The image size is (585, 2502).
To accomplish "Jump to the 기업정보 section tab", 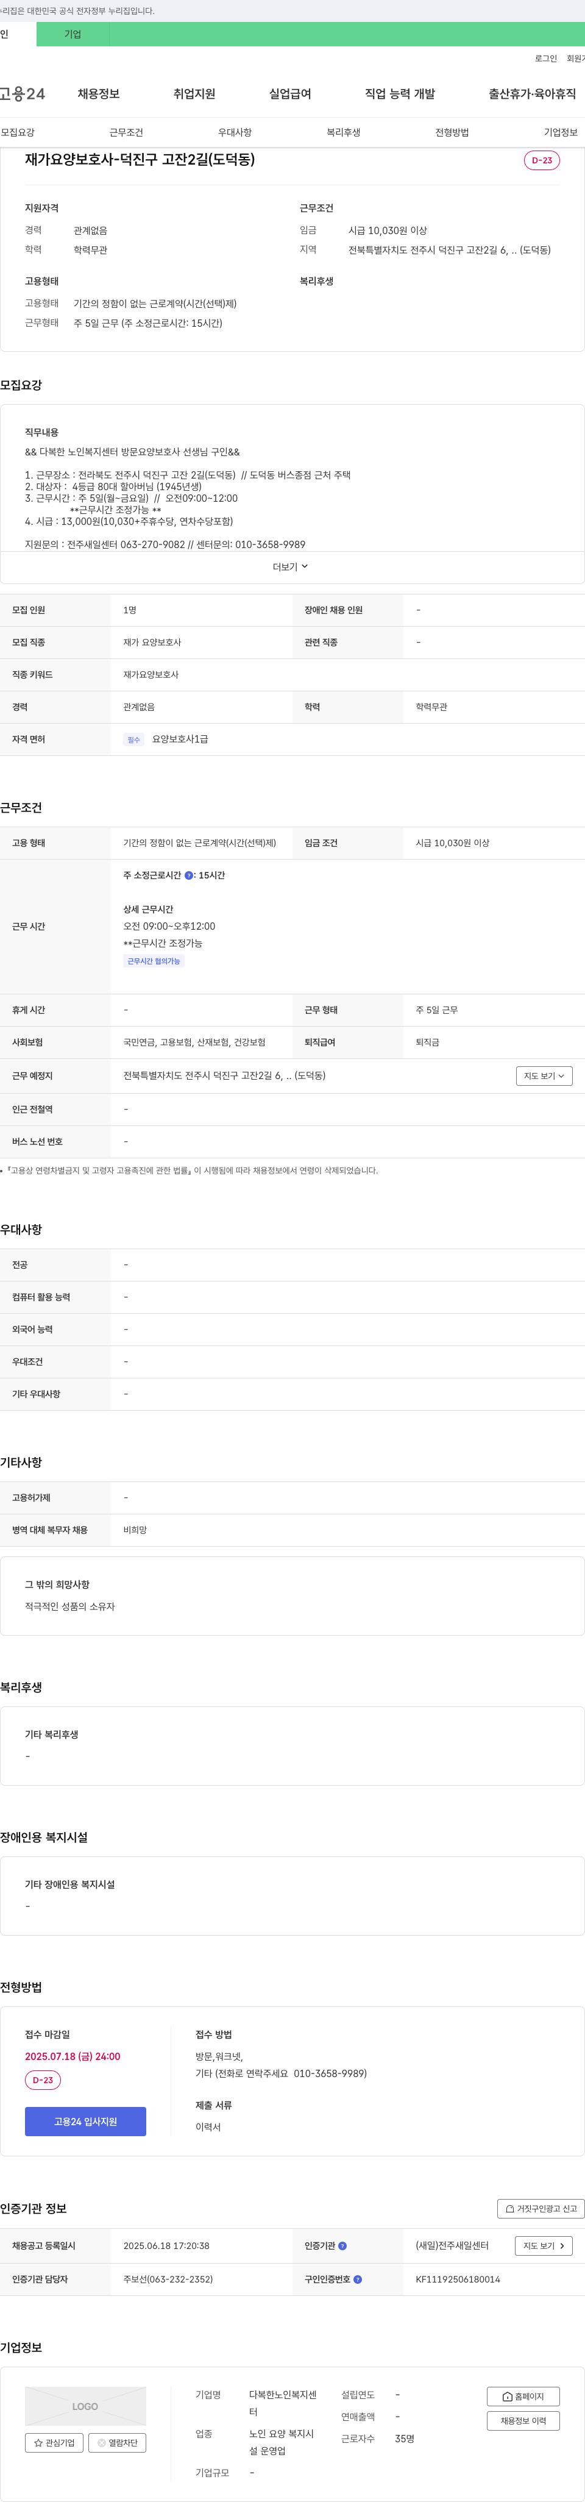I will 561,132.
